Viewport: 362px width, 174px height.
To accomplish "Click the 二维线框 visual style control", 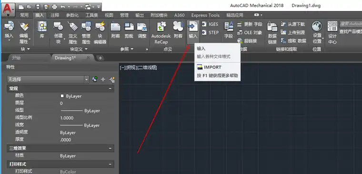I will click(147, 68).
